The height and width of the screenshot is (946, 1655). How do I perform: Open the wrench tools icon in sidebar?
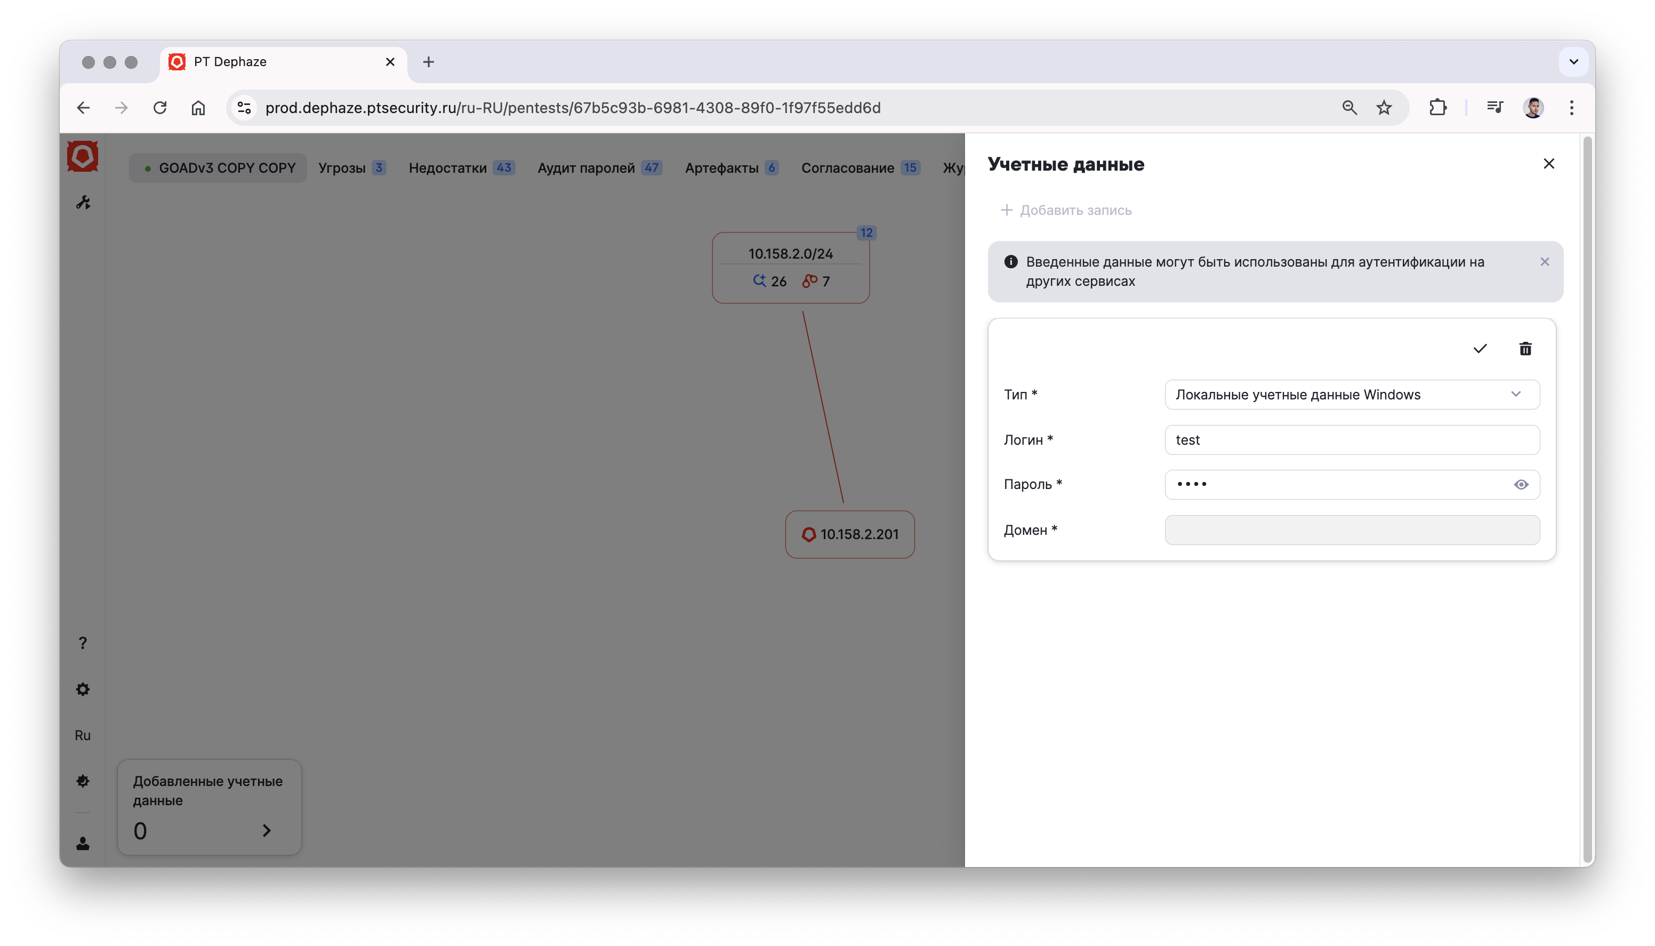pos(83,203)
